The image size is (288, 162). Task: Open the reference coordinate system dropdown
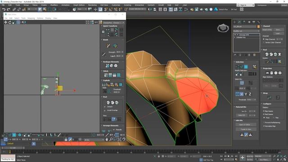(x=82, y=9)
